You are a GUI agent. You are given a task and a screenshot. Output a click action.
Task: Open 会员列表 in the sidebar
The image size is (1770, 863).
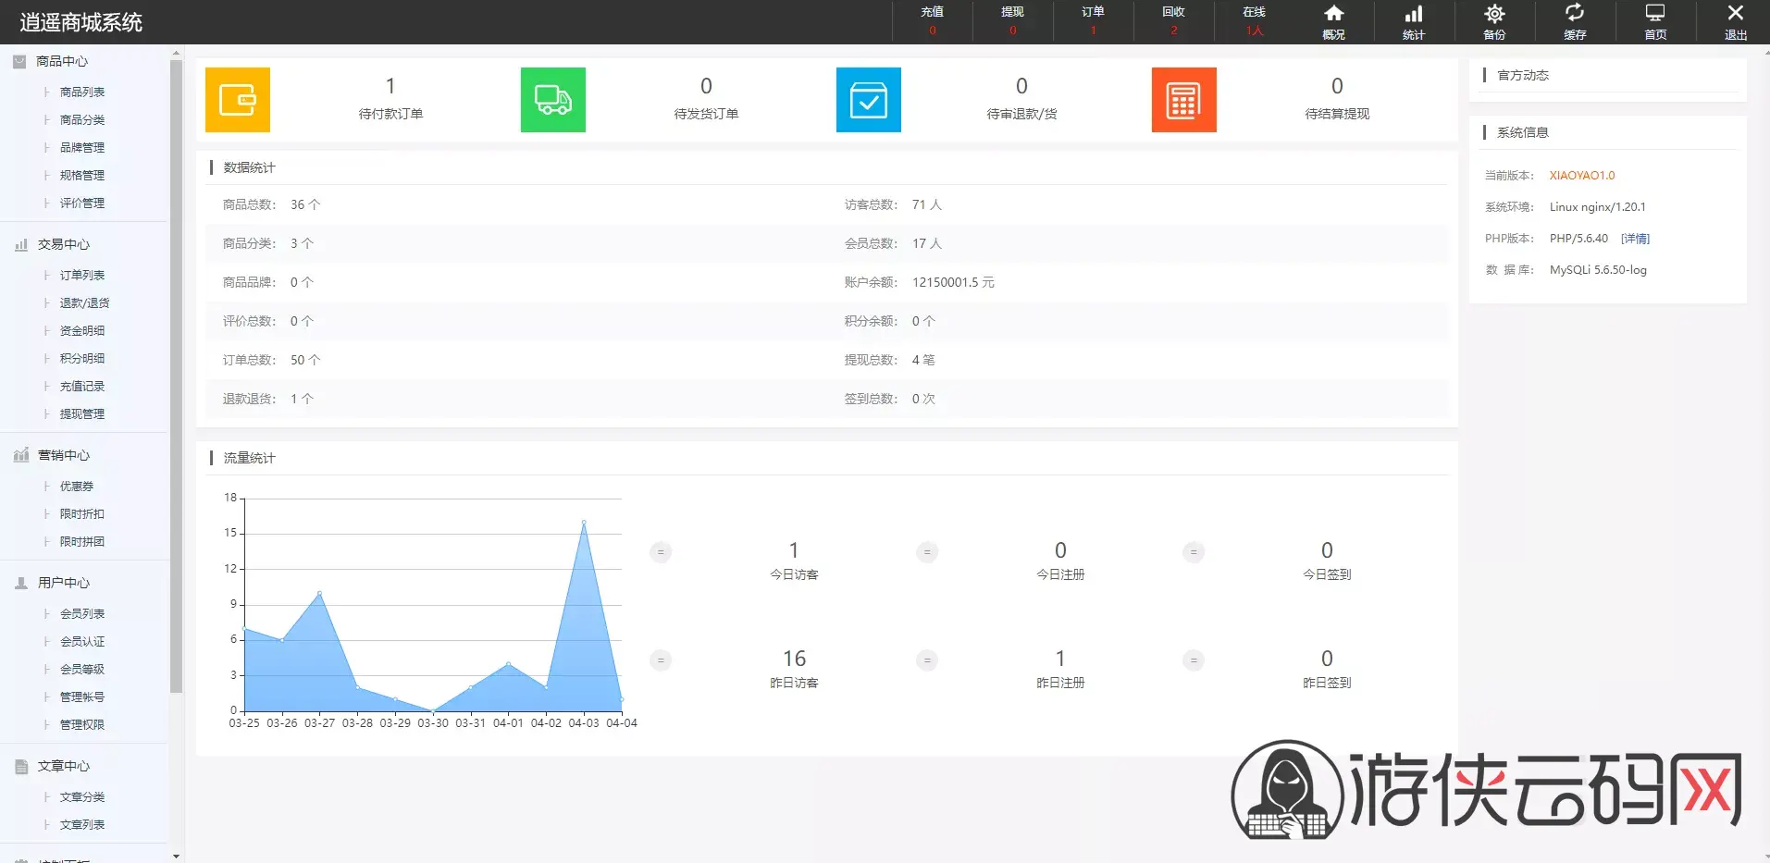(x=82, y=614)
